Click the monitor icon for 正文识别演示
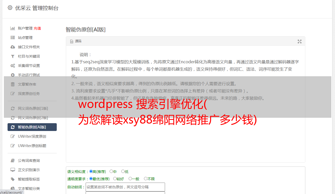335x194 pixels. 12,170
